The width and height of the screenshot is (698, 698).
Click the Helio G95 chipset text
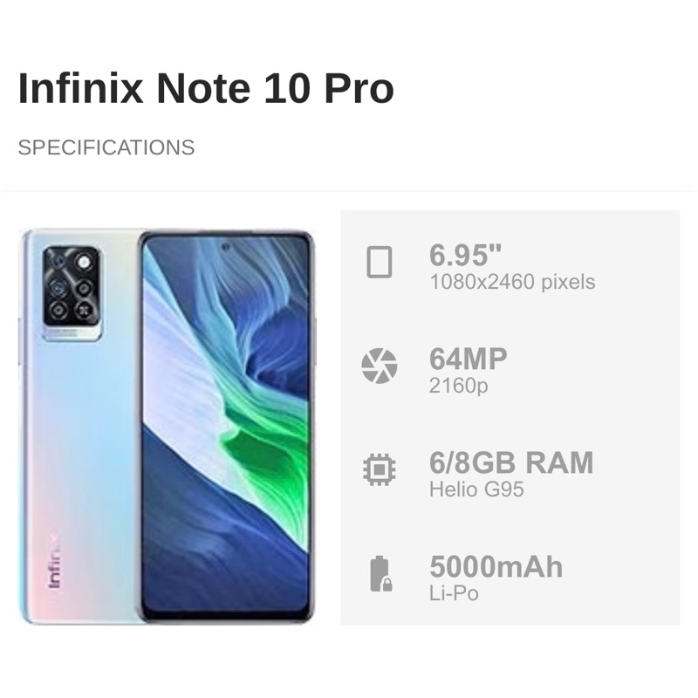click(x=476, y=489)
